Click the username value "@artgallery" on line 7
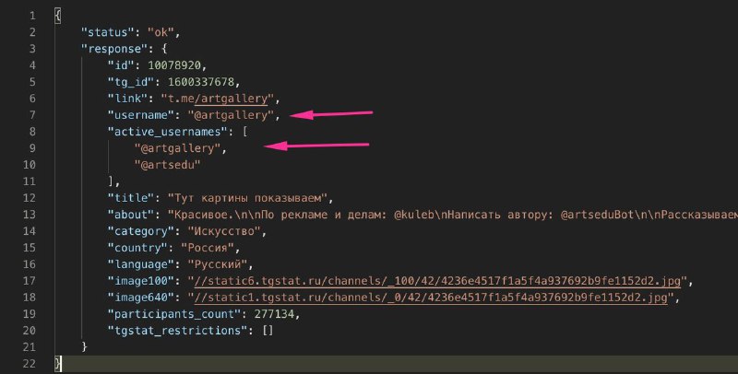This screenshot has height=374, width=738. point(231,115)
